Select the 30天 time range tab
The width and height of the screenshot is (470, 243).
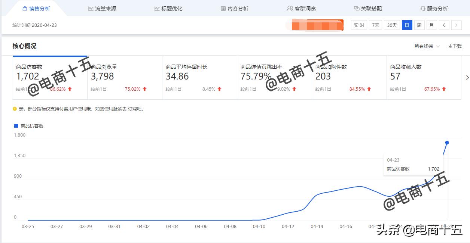tap(392, 25)
